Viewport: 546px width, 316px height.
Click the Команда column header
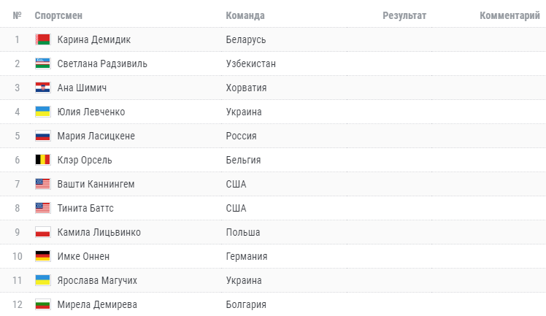tap(245, 15)
